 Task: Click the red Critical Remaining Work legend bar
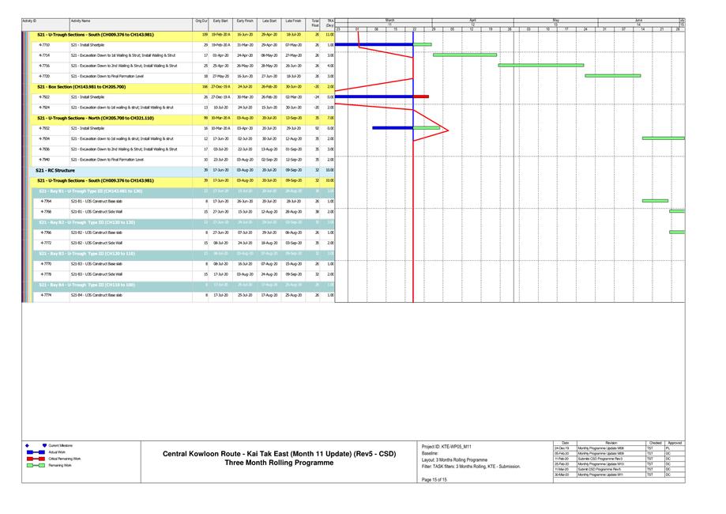coord(35,459)
